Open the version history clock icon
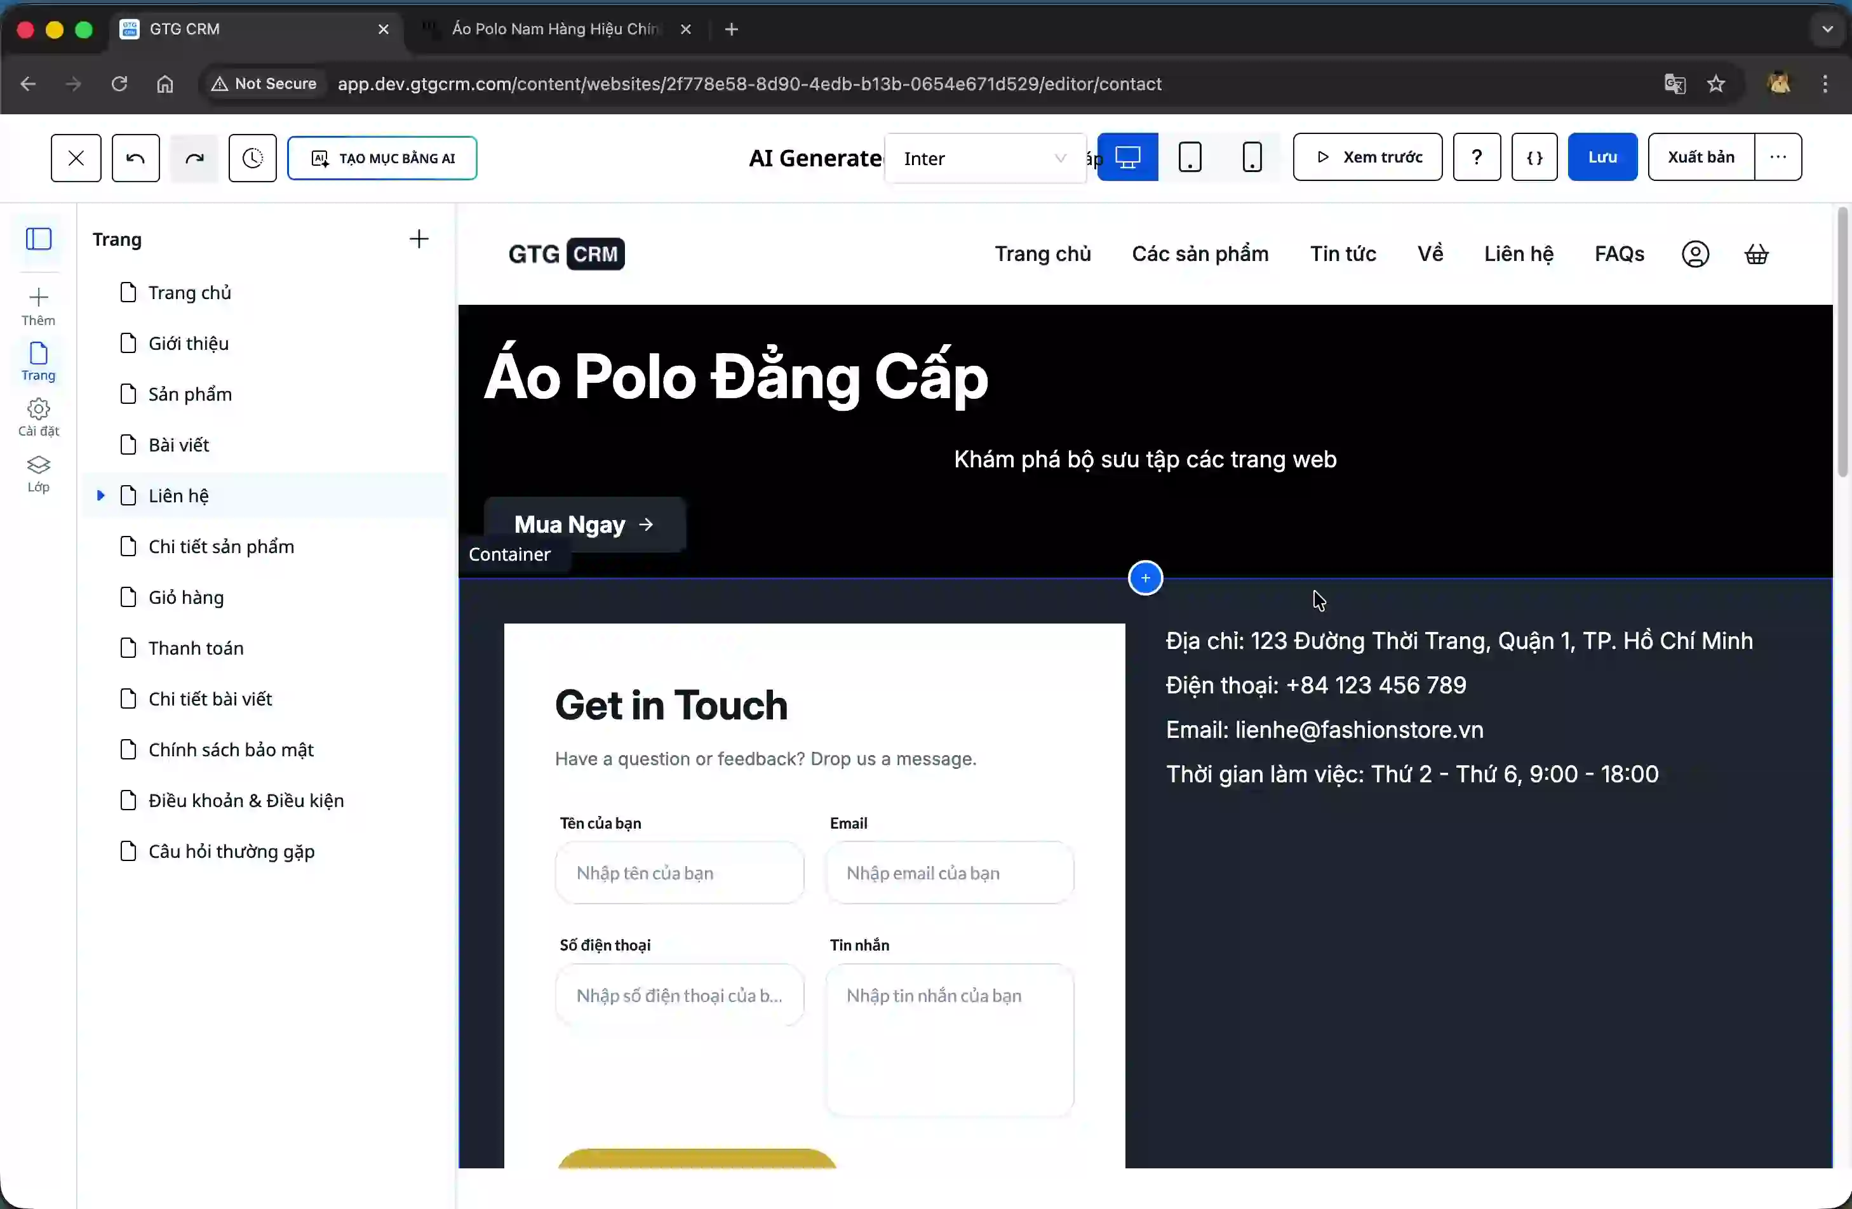The width and height of the screenshot is (1852, 1209). (x=252, y=157)
